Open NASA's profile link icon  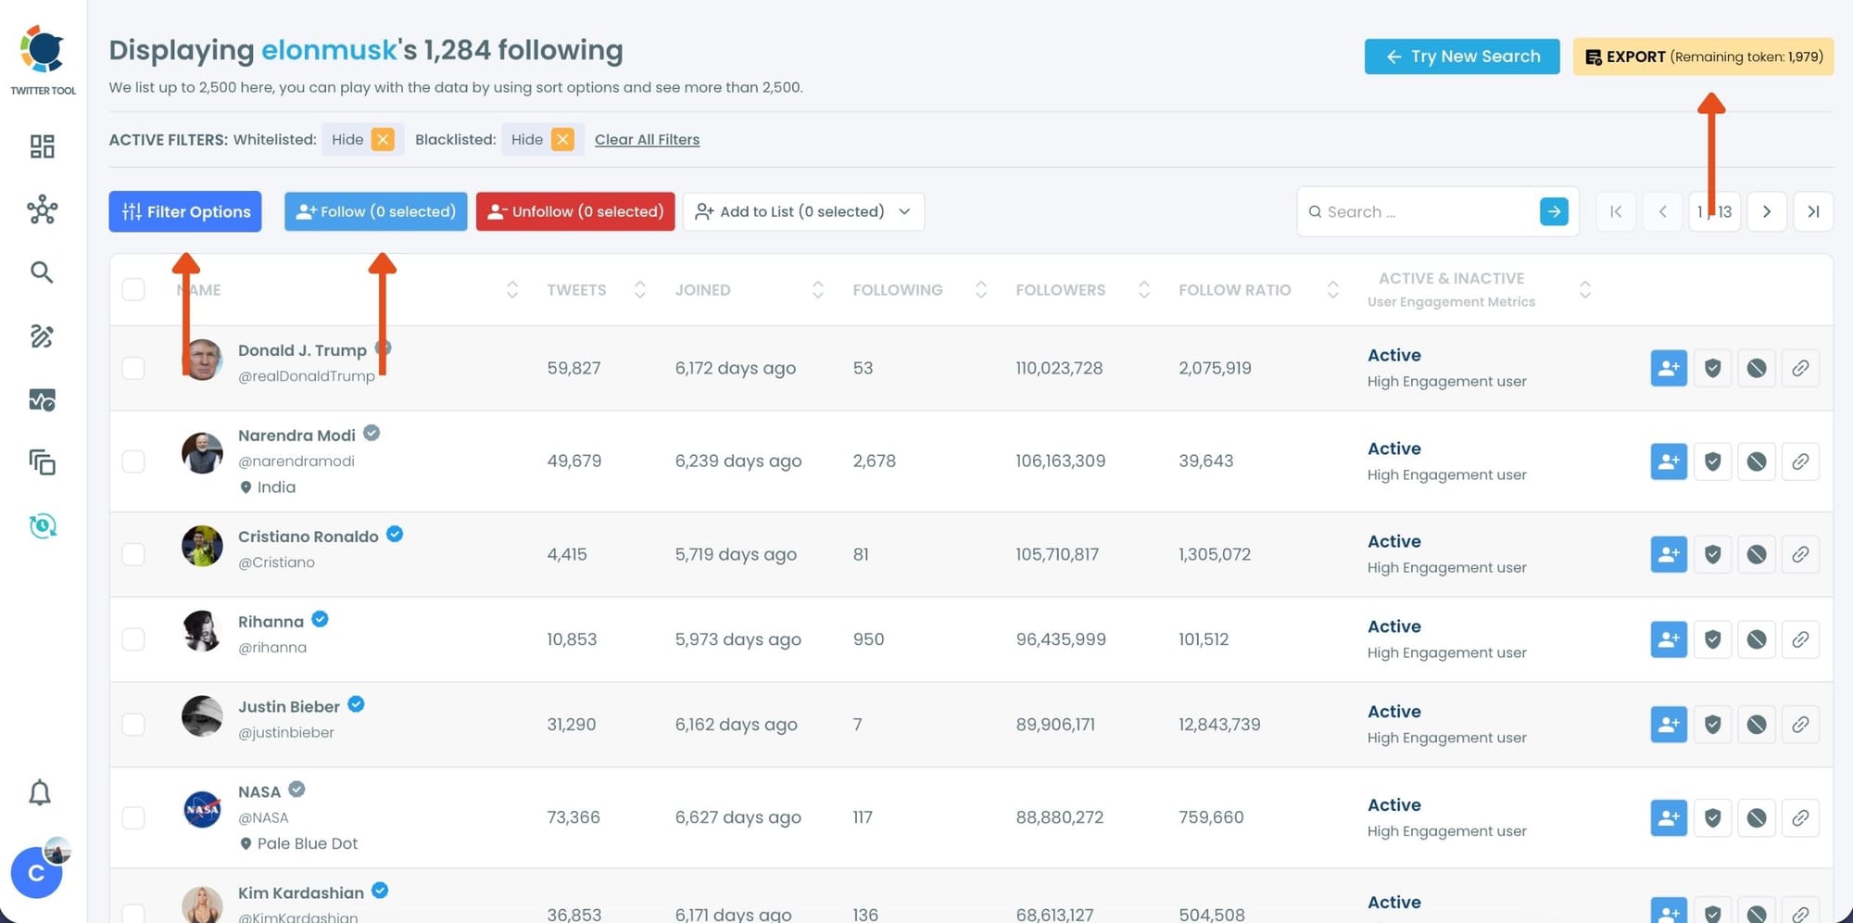point(1800,817)
